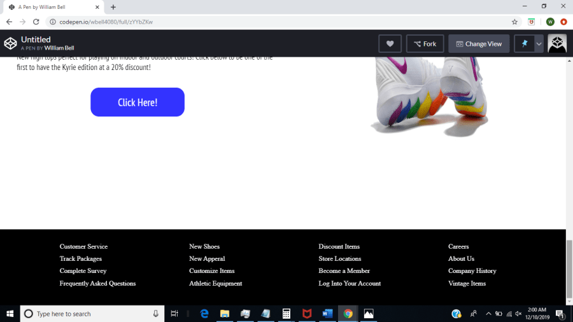
Task: Click the page vertical scrollbar thumb
Action: (569, 268)
